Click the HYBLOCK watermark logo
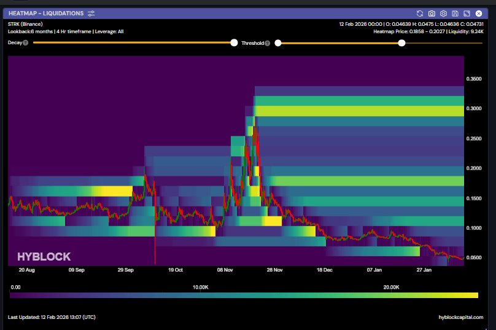The height and width of the screenshot is (330, 496). pyautogui.click(x=44, y=257)
